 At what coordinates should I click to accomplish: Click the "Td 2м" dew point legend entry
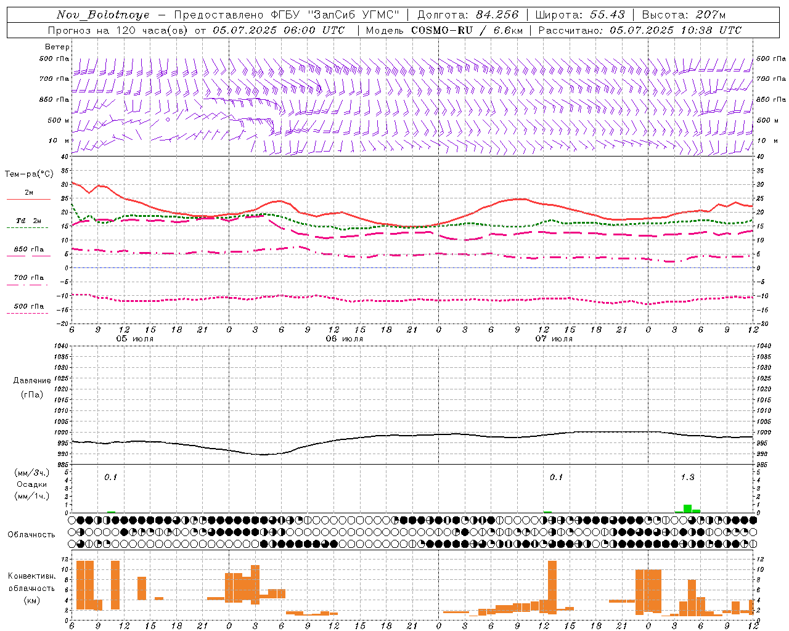(x=29, y=221)
